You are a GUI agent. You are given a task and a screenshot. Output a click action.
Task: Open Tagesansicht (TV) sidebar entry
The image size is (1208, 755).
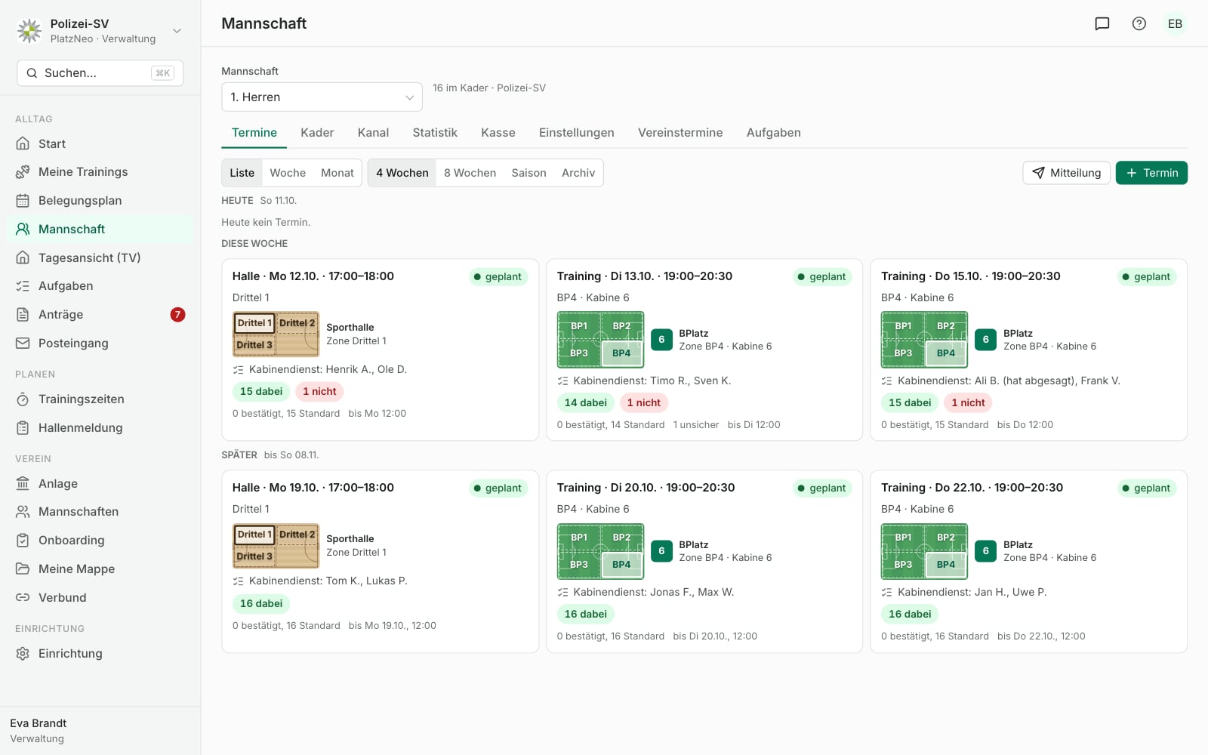[100, 257]
